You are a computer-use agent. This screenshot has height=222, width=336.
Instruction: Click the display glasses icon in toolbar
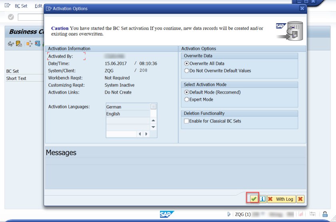(x=11, y=44)
